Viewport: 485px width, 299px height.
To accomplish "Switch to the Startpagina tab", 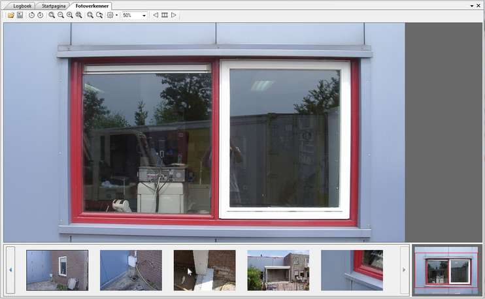I will (54, 6).
